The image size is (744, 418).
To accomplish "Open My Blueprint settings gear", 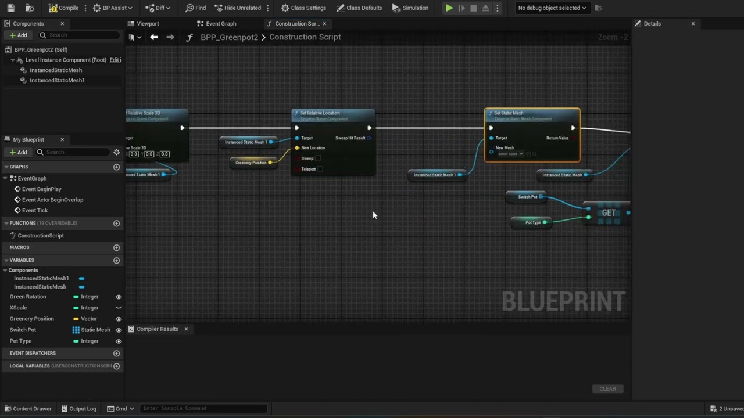I will pos(116,152).
